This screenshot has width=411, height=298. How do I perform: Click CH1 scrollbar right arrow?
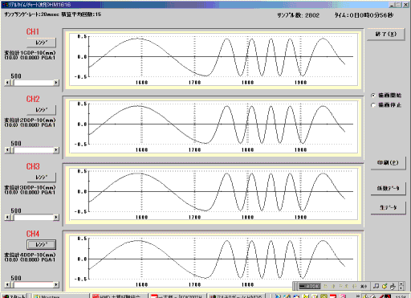pyautogui.click(x=56, y=83)
